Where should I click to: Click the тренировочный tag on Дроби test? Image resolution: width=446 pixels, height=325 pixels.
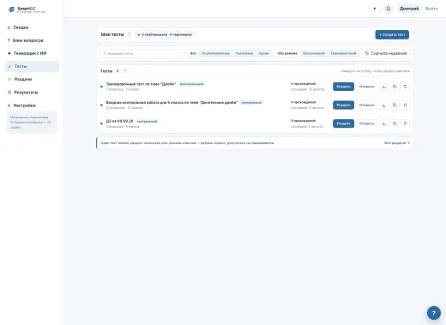(191, 84)
